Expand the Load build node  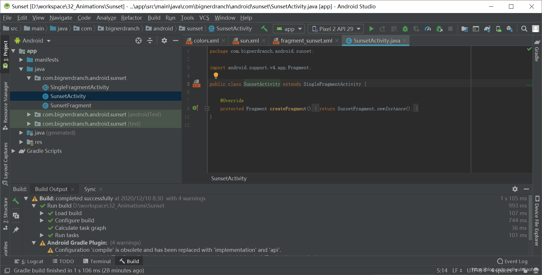42,213
